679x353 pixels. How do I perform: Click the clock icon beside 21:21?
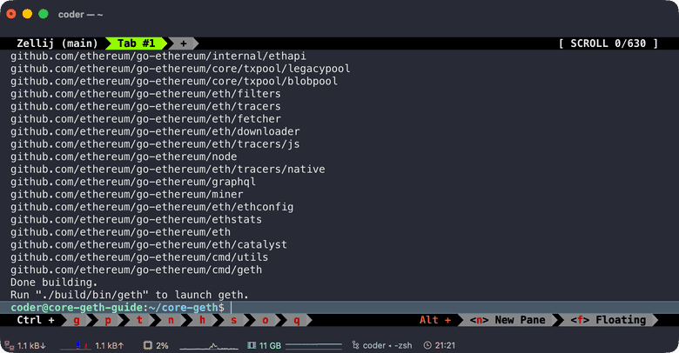[x=427, y=345]
